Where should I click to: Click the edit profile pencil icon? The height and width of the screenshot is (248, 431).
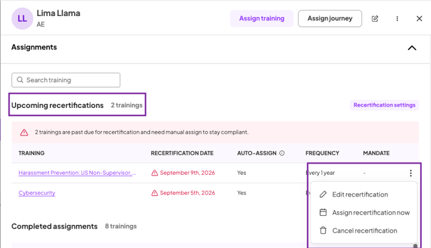(375, 19)
